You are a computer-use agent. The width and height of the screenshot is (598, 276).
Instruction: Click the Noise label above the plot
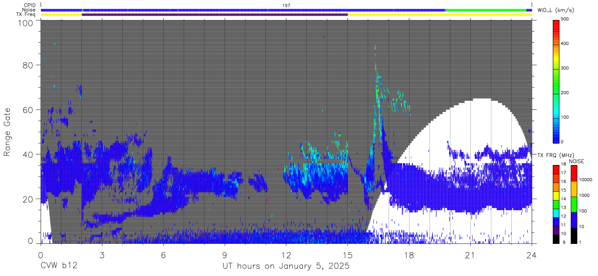click(x=29, y=10)
